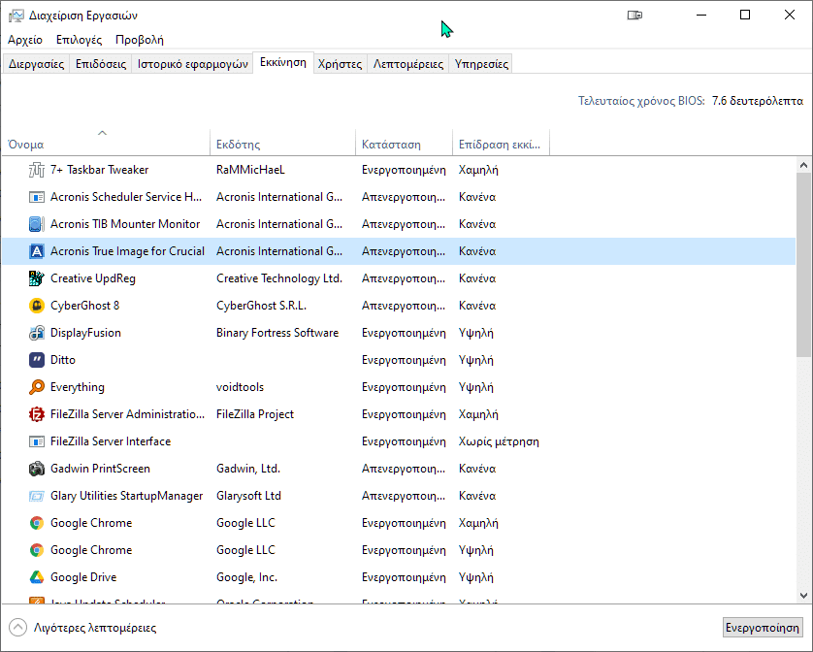Click the Glarysoft Ltd publisher cell
813x652 pixels.
pos(249,496)
